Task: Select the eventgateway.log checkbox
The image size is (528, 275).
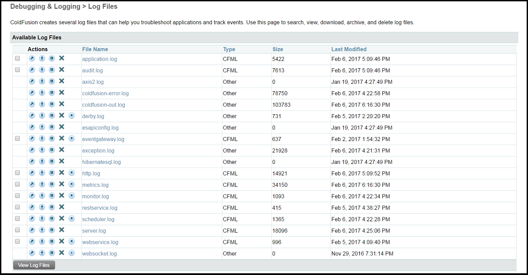Action: [18, 138]
